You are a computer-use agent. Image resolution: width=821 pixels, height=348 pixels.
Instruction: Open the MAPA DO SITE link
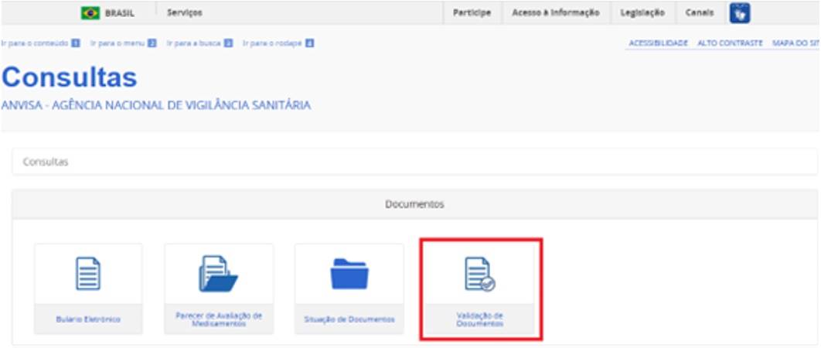point(795,43)
